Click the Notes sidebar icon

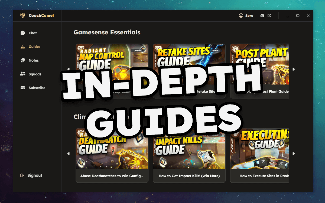pos(23,60)
